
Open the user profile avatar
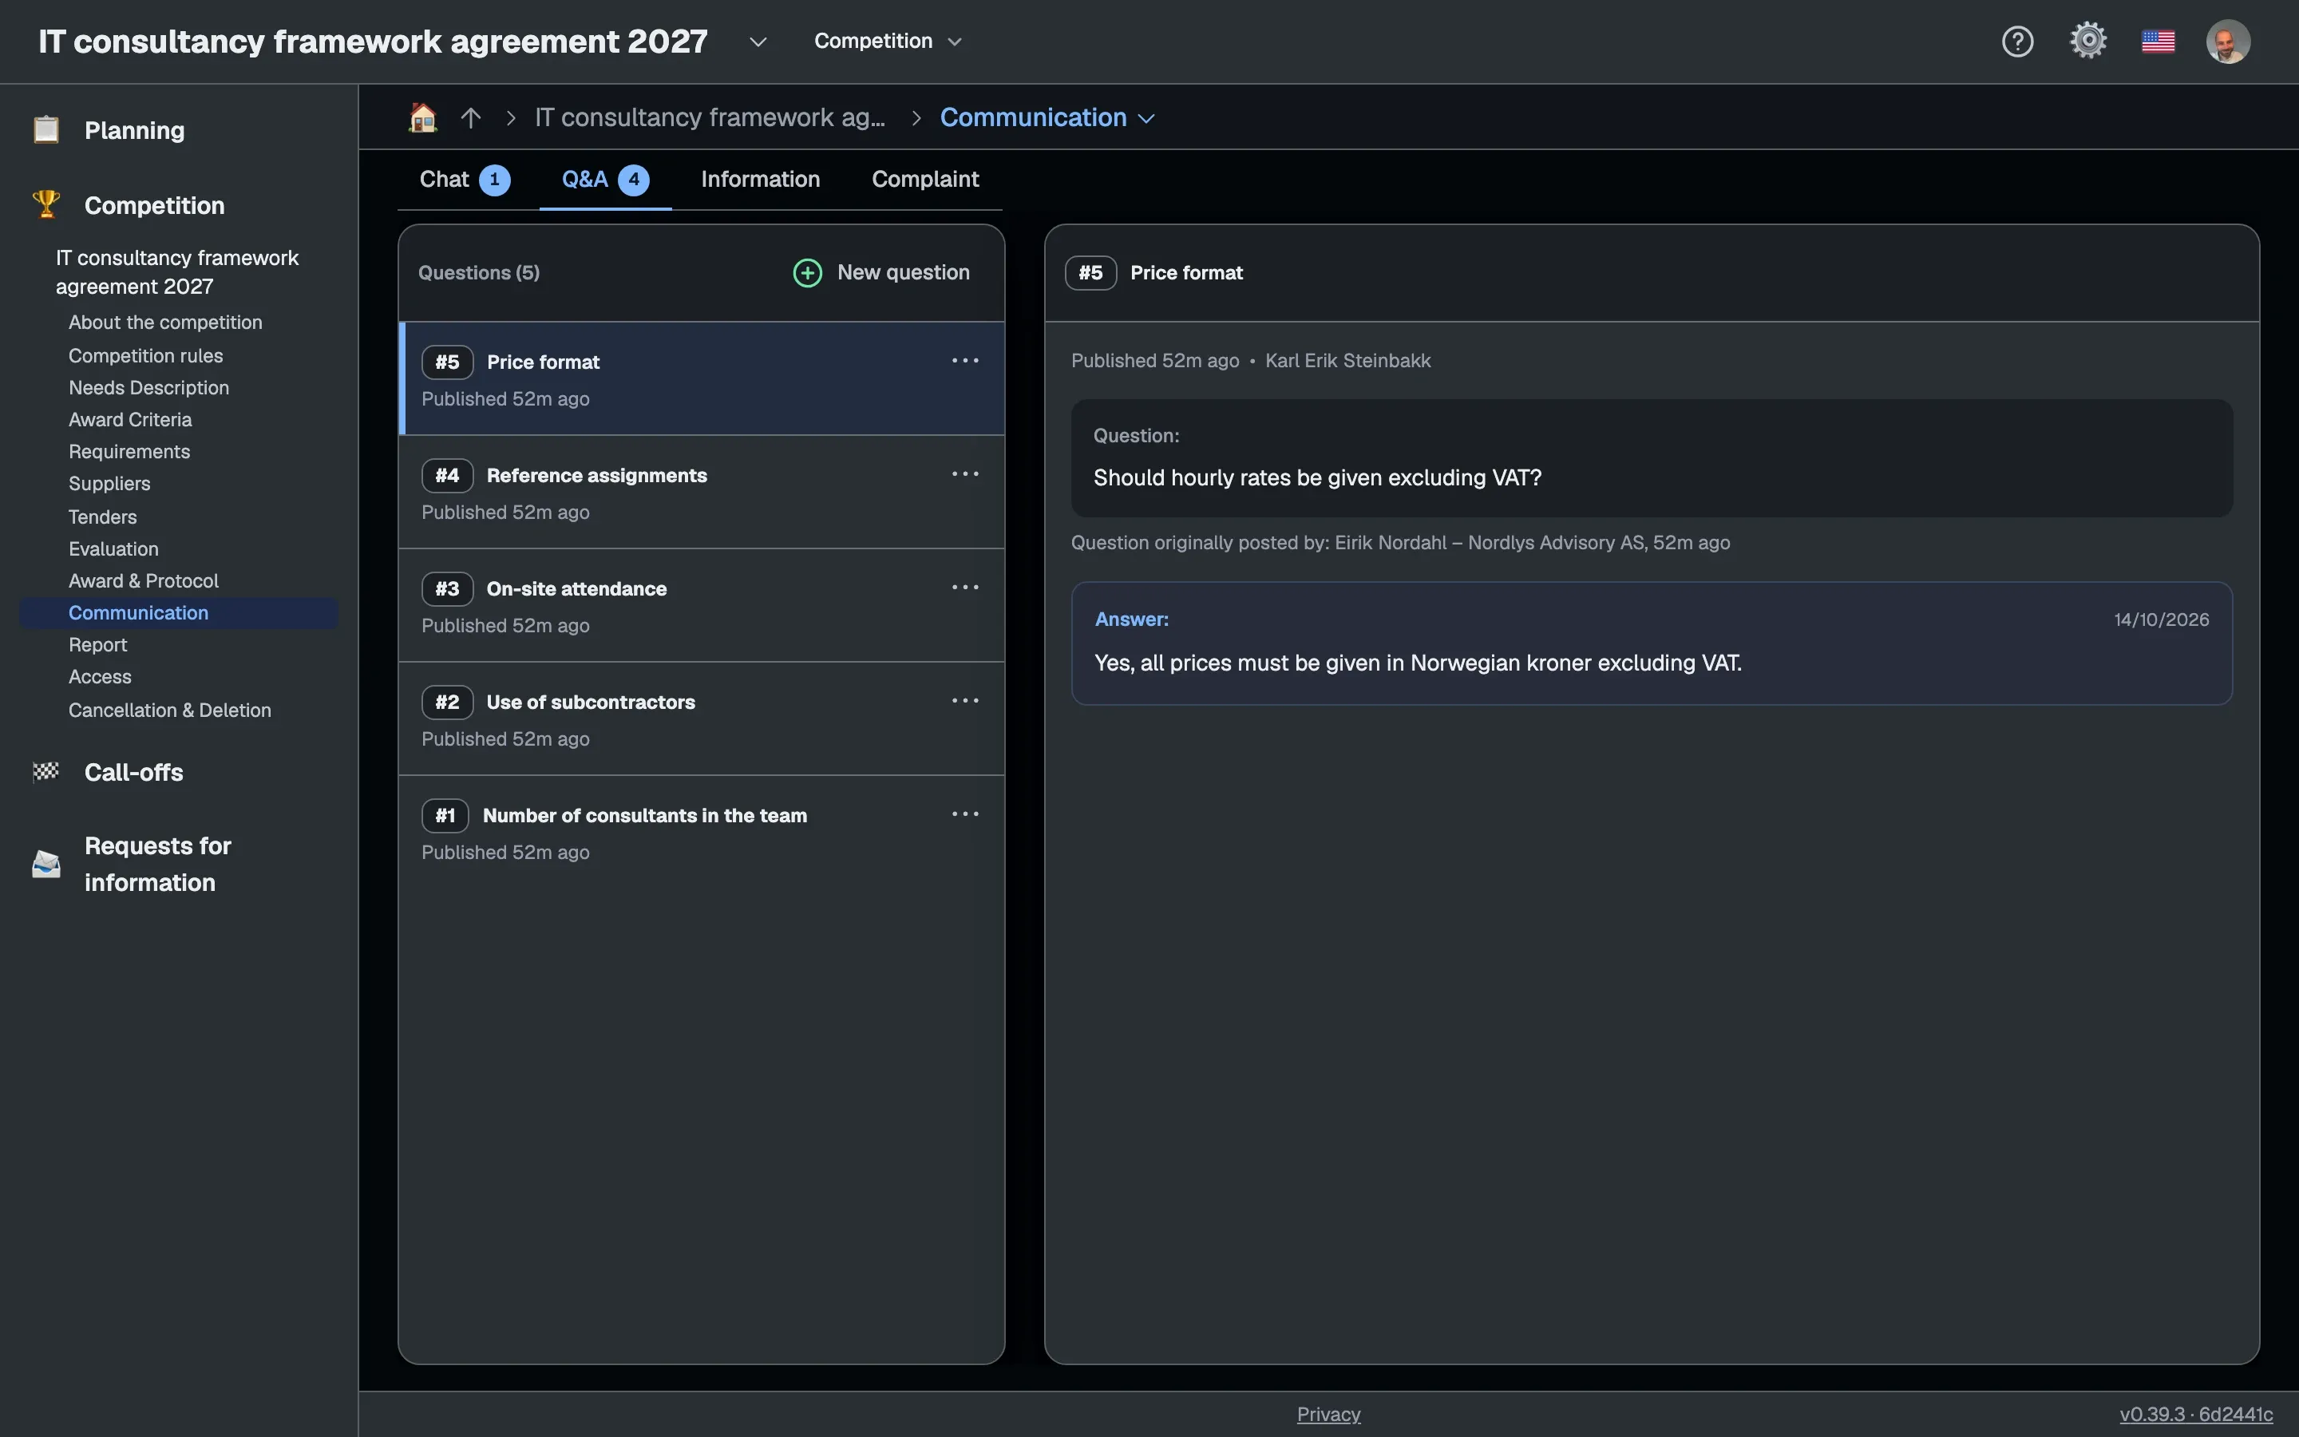(2228, 42)
